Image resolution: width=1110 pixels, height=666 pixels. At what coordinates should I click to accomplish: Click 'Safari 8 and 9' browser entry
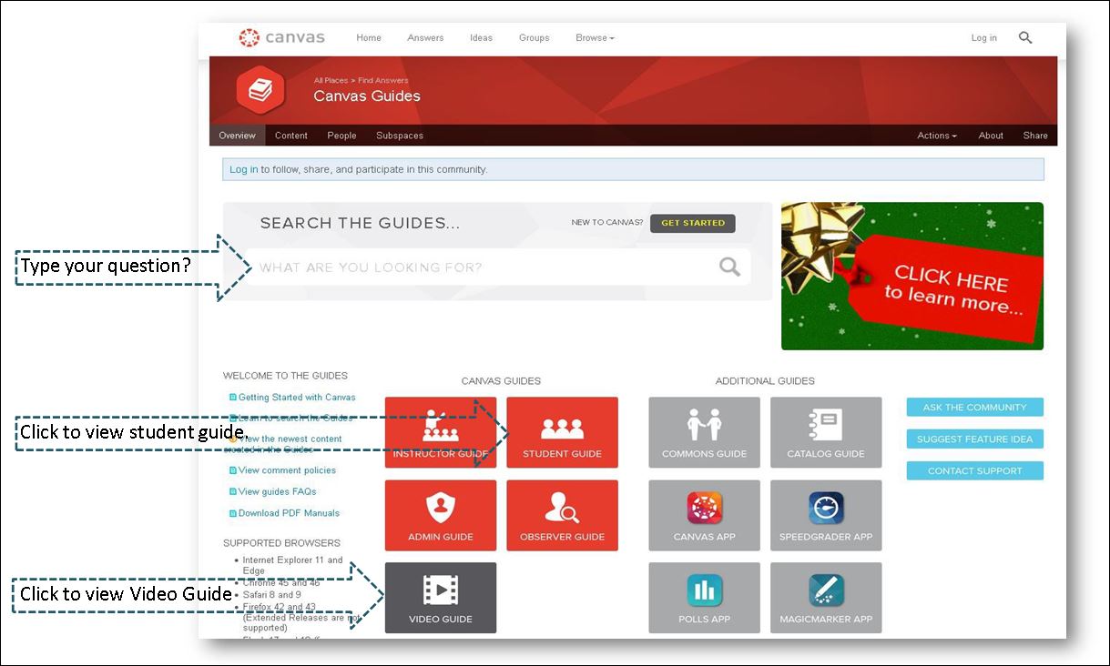pyautogui.click(x=271, y=595)
